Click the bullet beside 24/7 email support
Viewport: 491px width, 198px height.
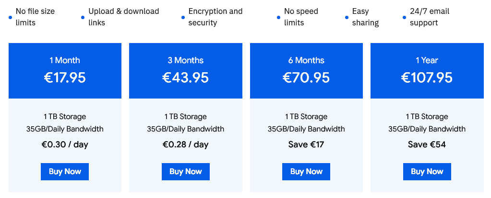[x=404, y=17]
